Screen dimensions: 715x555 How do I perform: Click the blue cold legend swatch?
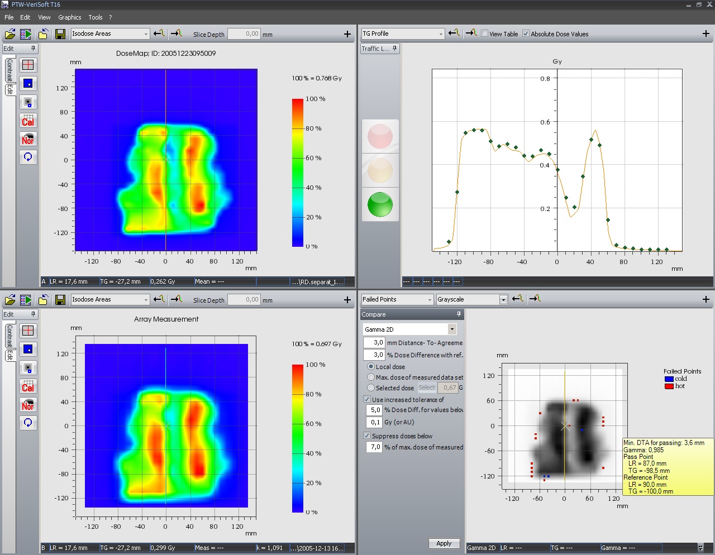669,379
